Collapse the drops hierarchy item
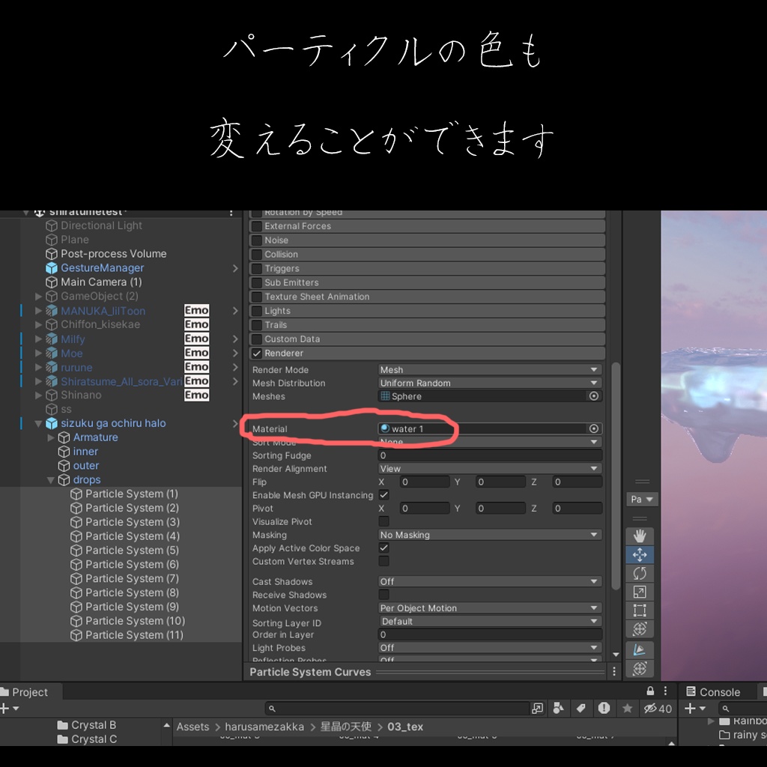This screenshot has height=767, width=767. pyautogui.click(x=50, y=479)
